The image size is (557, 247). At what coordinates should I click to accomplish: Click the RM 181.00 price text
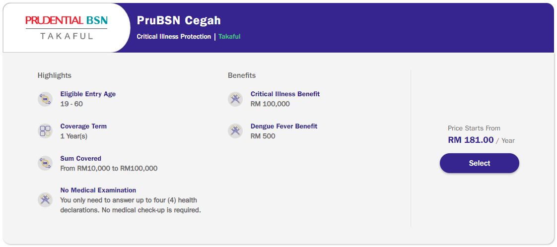pos(471,140)
